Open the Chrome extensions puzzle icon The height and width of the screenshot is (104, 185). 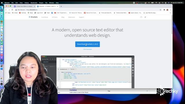pyautogui.click(x=164, y=10)
